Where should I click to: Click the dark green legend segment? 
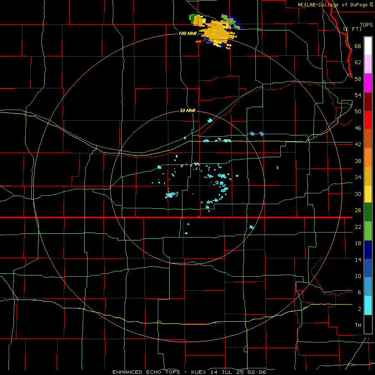pyautogui.click(x=368, y=212)
